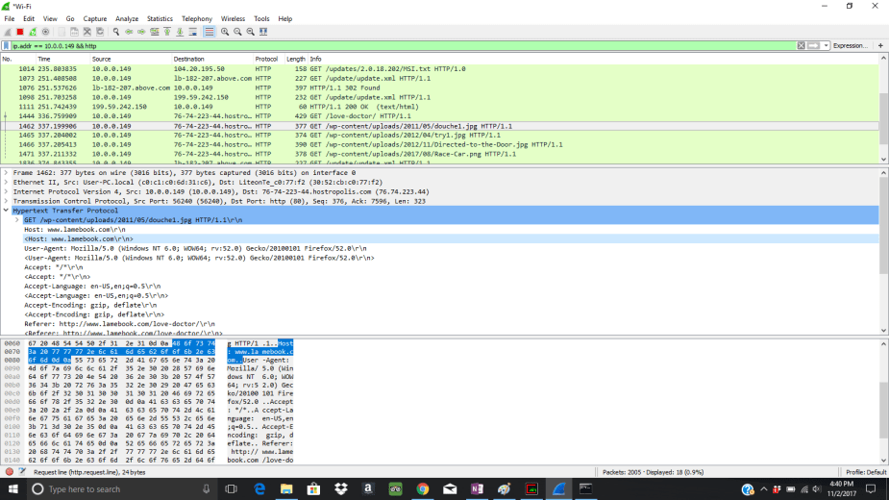Sort packets by the Protocol column
The width and height of the screenshot is (889, 500).
pyautogui.click(x=267, y=59)
